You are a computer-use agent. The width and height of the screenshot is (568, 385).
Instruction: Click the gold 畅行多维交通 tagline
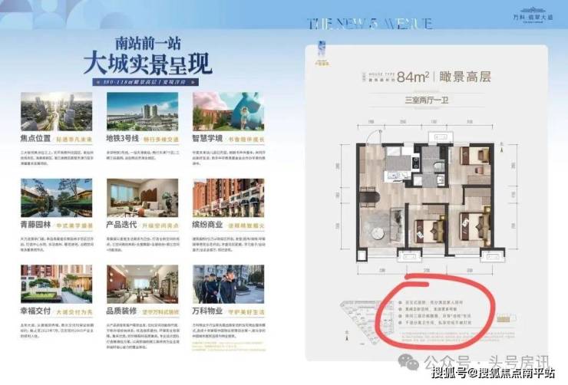point(161,140)
